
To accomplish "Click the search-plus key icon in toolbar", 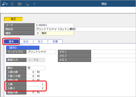I will click(5, 4).
